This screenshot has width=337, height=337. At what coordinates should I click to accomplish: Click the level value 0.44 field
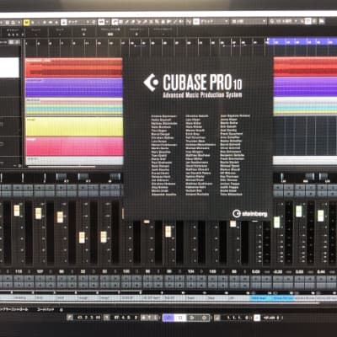321,271
